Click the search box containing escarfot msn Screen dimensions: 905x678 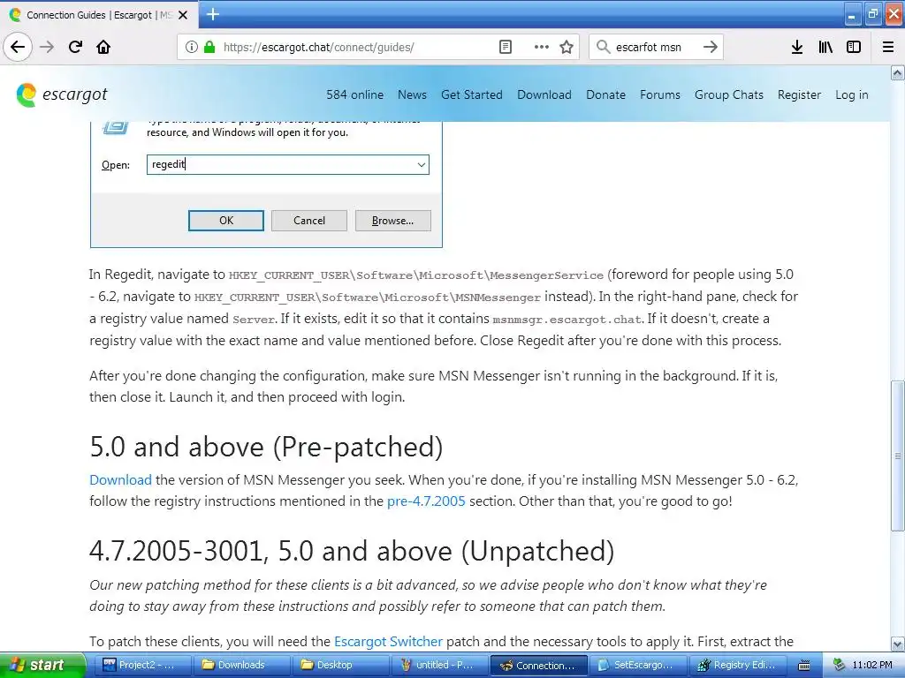click(x=655, y=48)
